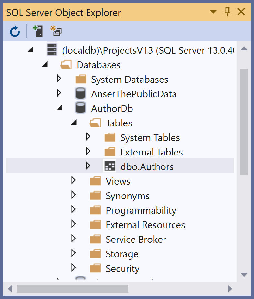
Task: Click the AnserThePublicData database cylinder icon
Action: point(80,93)
